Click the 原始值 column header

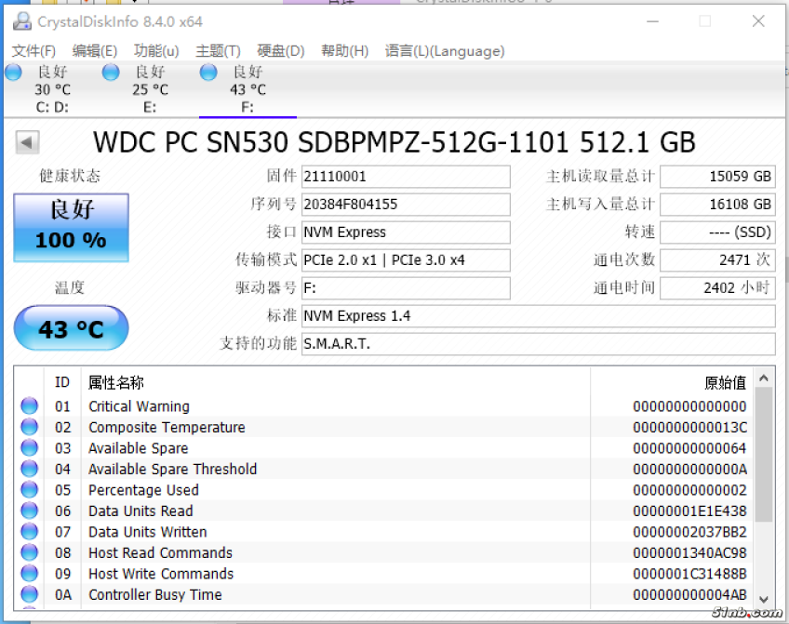coord(725,382)
